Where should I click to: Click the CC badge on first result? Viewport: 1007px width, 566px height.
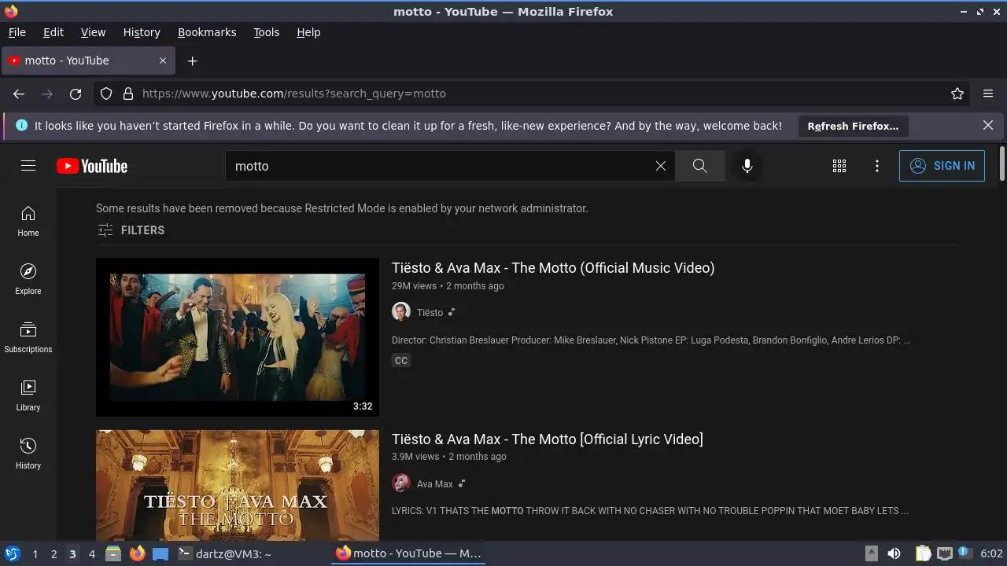click(401, 360)
